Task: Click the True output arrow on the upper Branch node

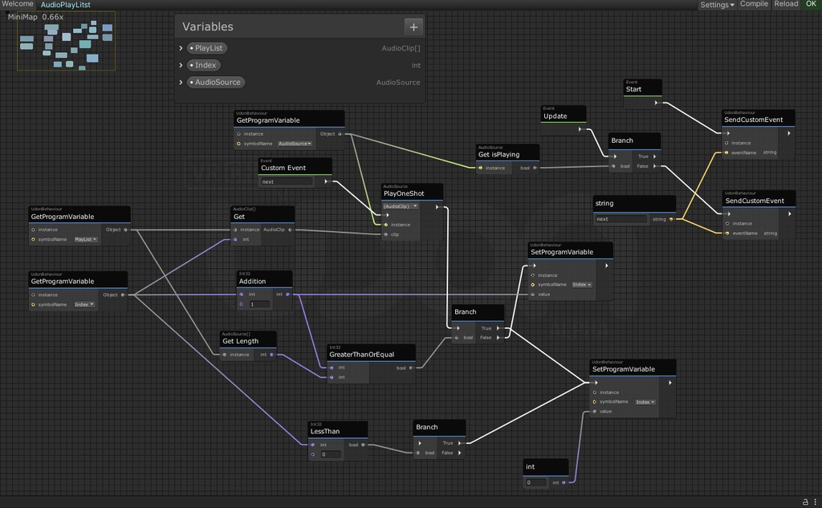Action: click(654, 156)
